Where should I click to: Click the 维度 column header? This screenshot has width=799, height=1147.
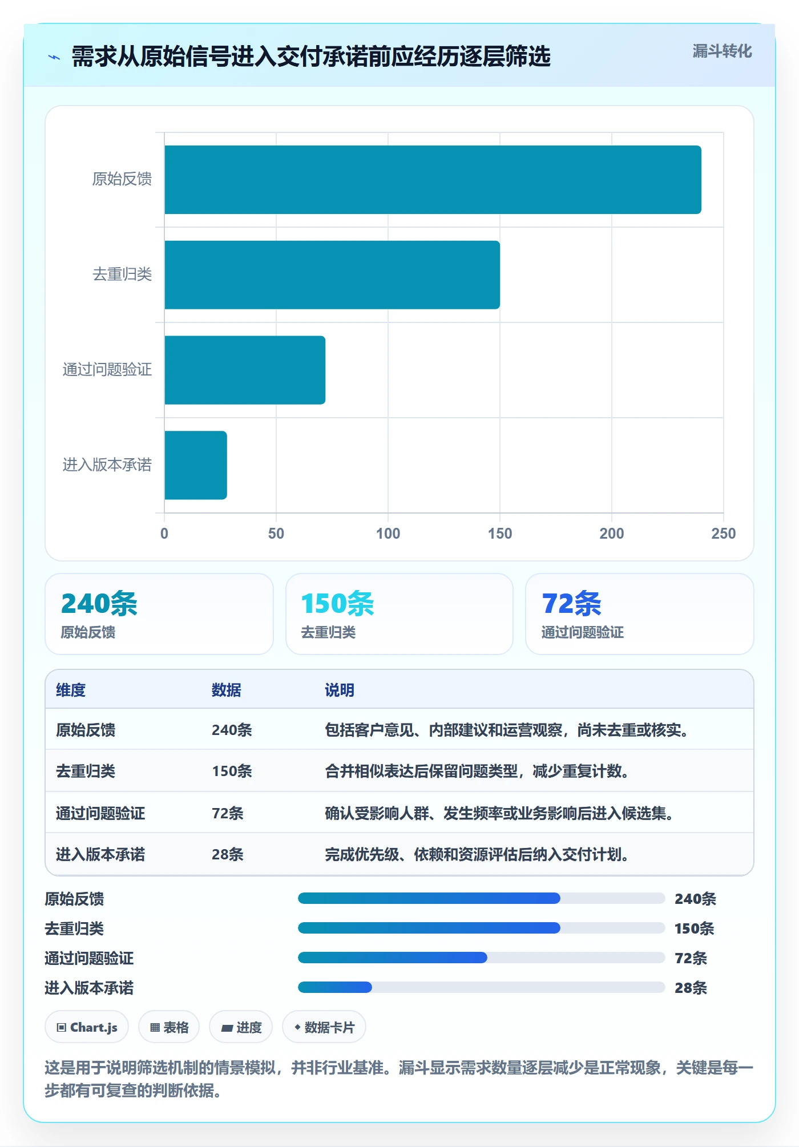coord(71,690)
